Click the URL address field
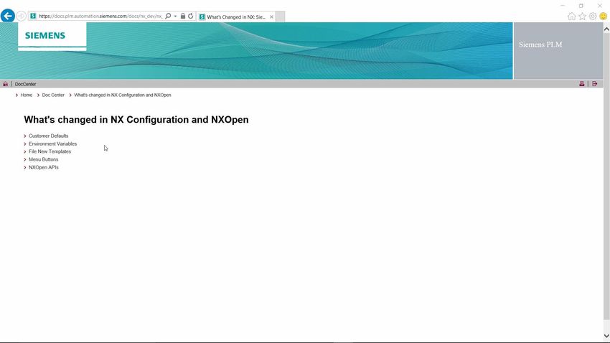Image resolution: width=610 pixels, height=343 pixels. (x=99, y=16)
